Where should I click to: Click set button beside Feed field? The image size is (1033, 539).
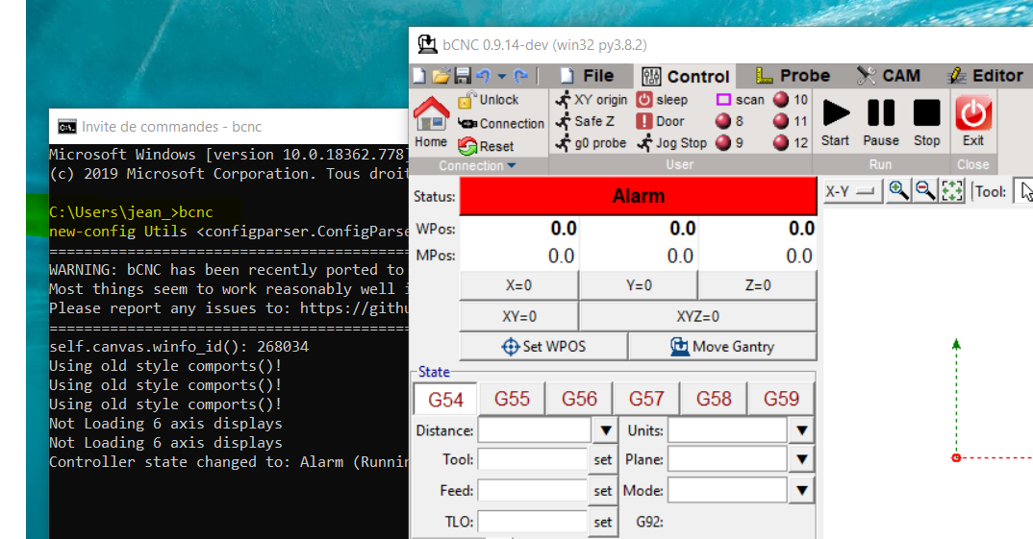point(603,491)
